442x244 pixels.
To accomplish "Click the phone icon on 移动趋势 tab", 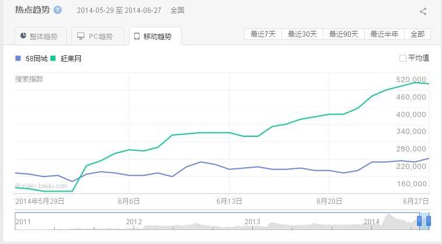I will click(137, 36).
